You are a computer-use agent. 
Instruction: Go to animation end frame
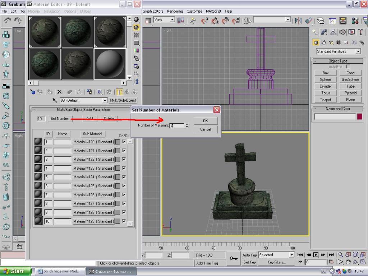331,255
